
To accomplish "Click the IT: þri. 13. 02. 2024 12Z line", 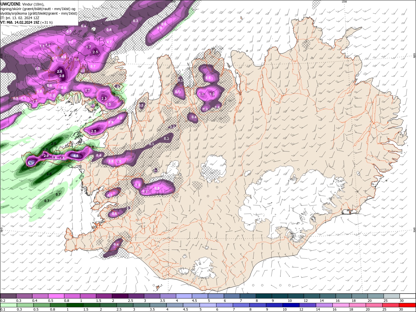I will click(20, 18).
